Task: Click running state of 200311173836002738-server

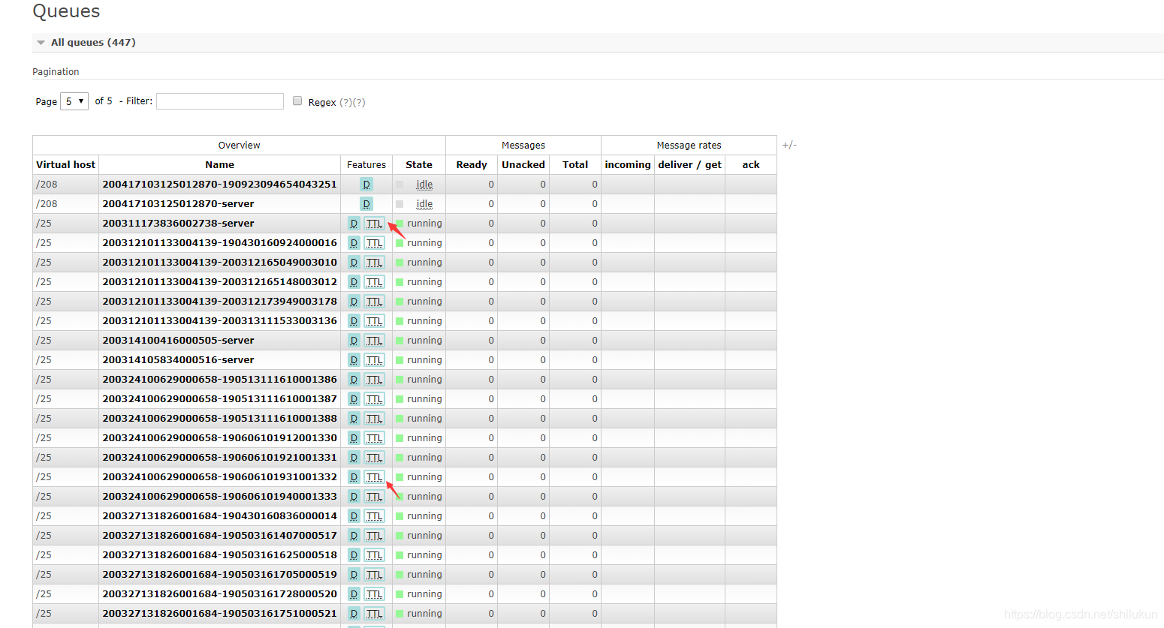Action: 424,224
